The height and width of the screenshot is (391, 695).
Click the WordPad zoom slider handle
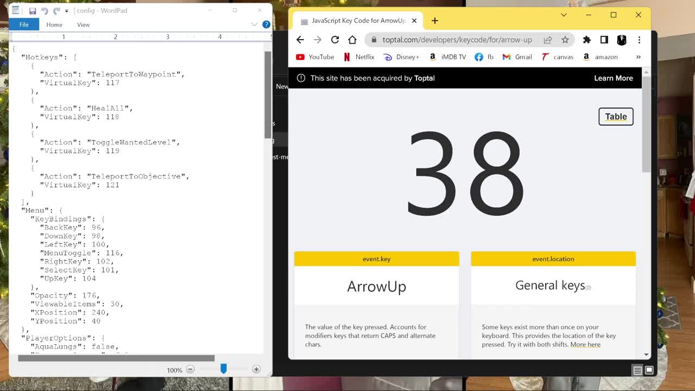pos(223,369)
